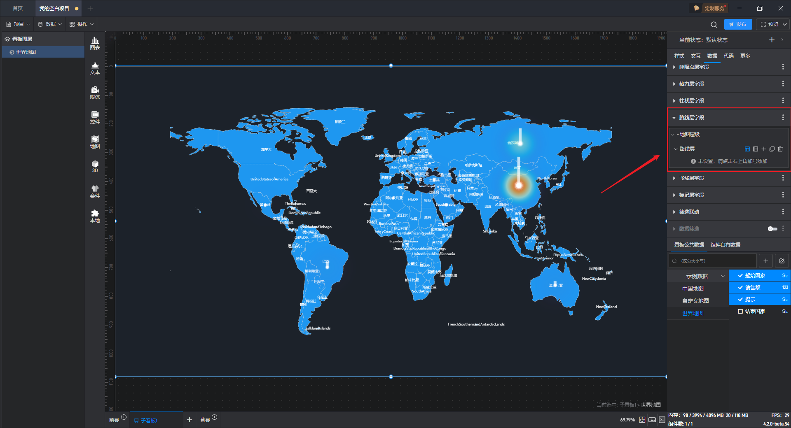Click the trash icon in 路线层 row
Image resolution: width=791 pixels, height=428 pixels.
[x=780, y=149]
